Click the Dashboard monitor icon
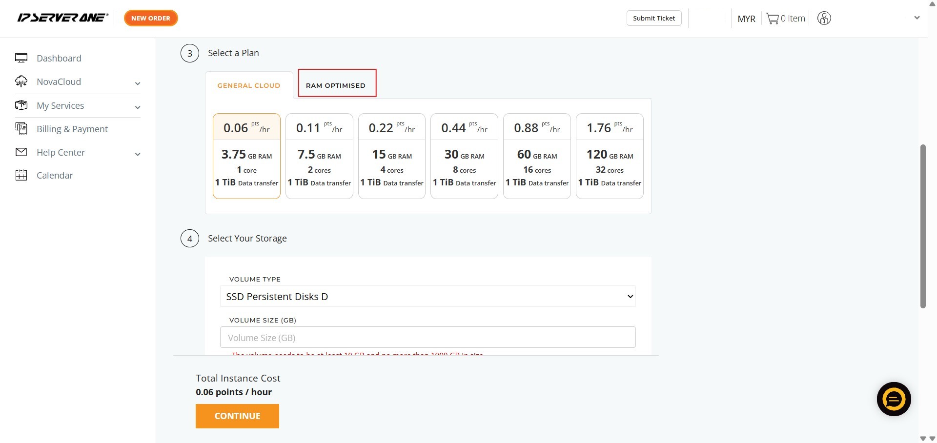Viewport: 937px width, 443px height. [x=21, y=58]
